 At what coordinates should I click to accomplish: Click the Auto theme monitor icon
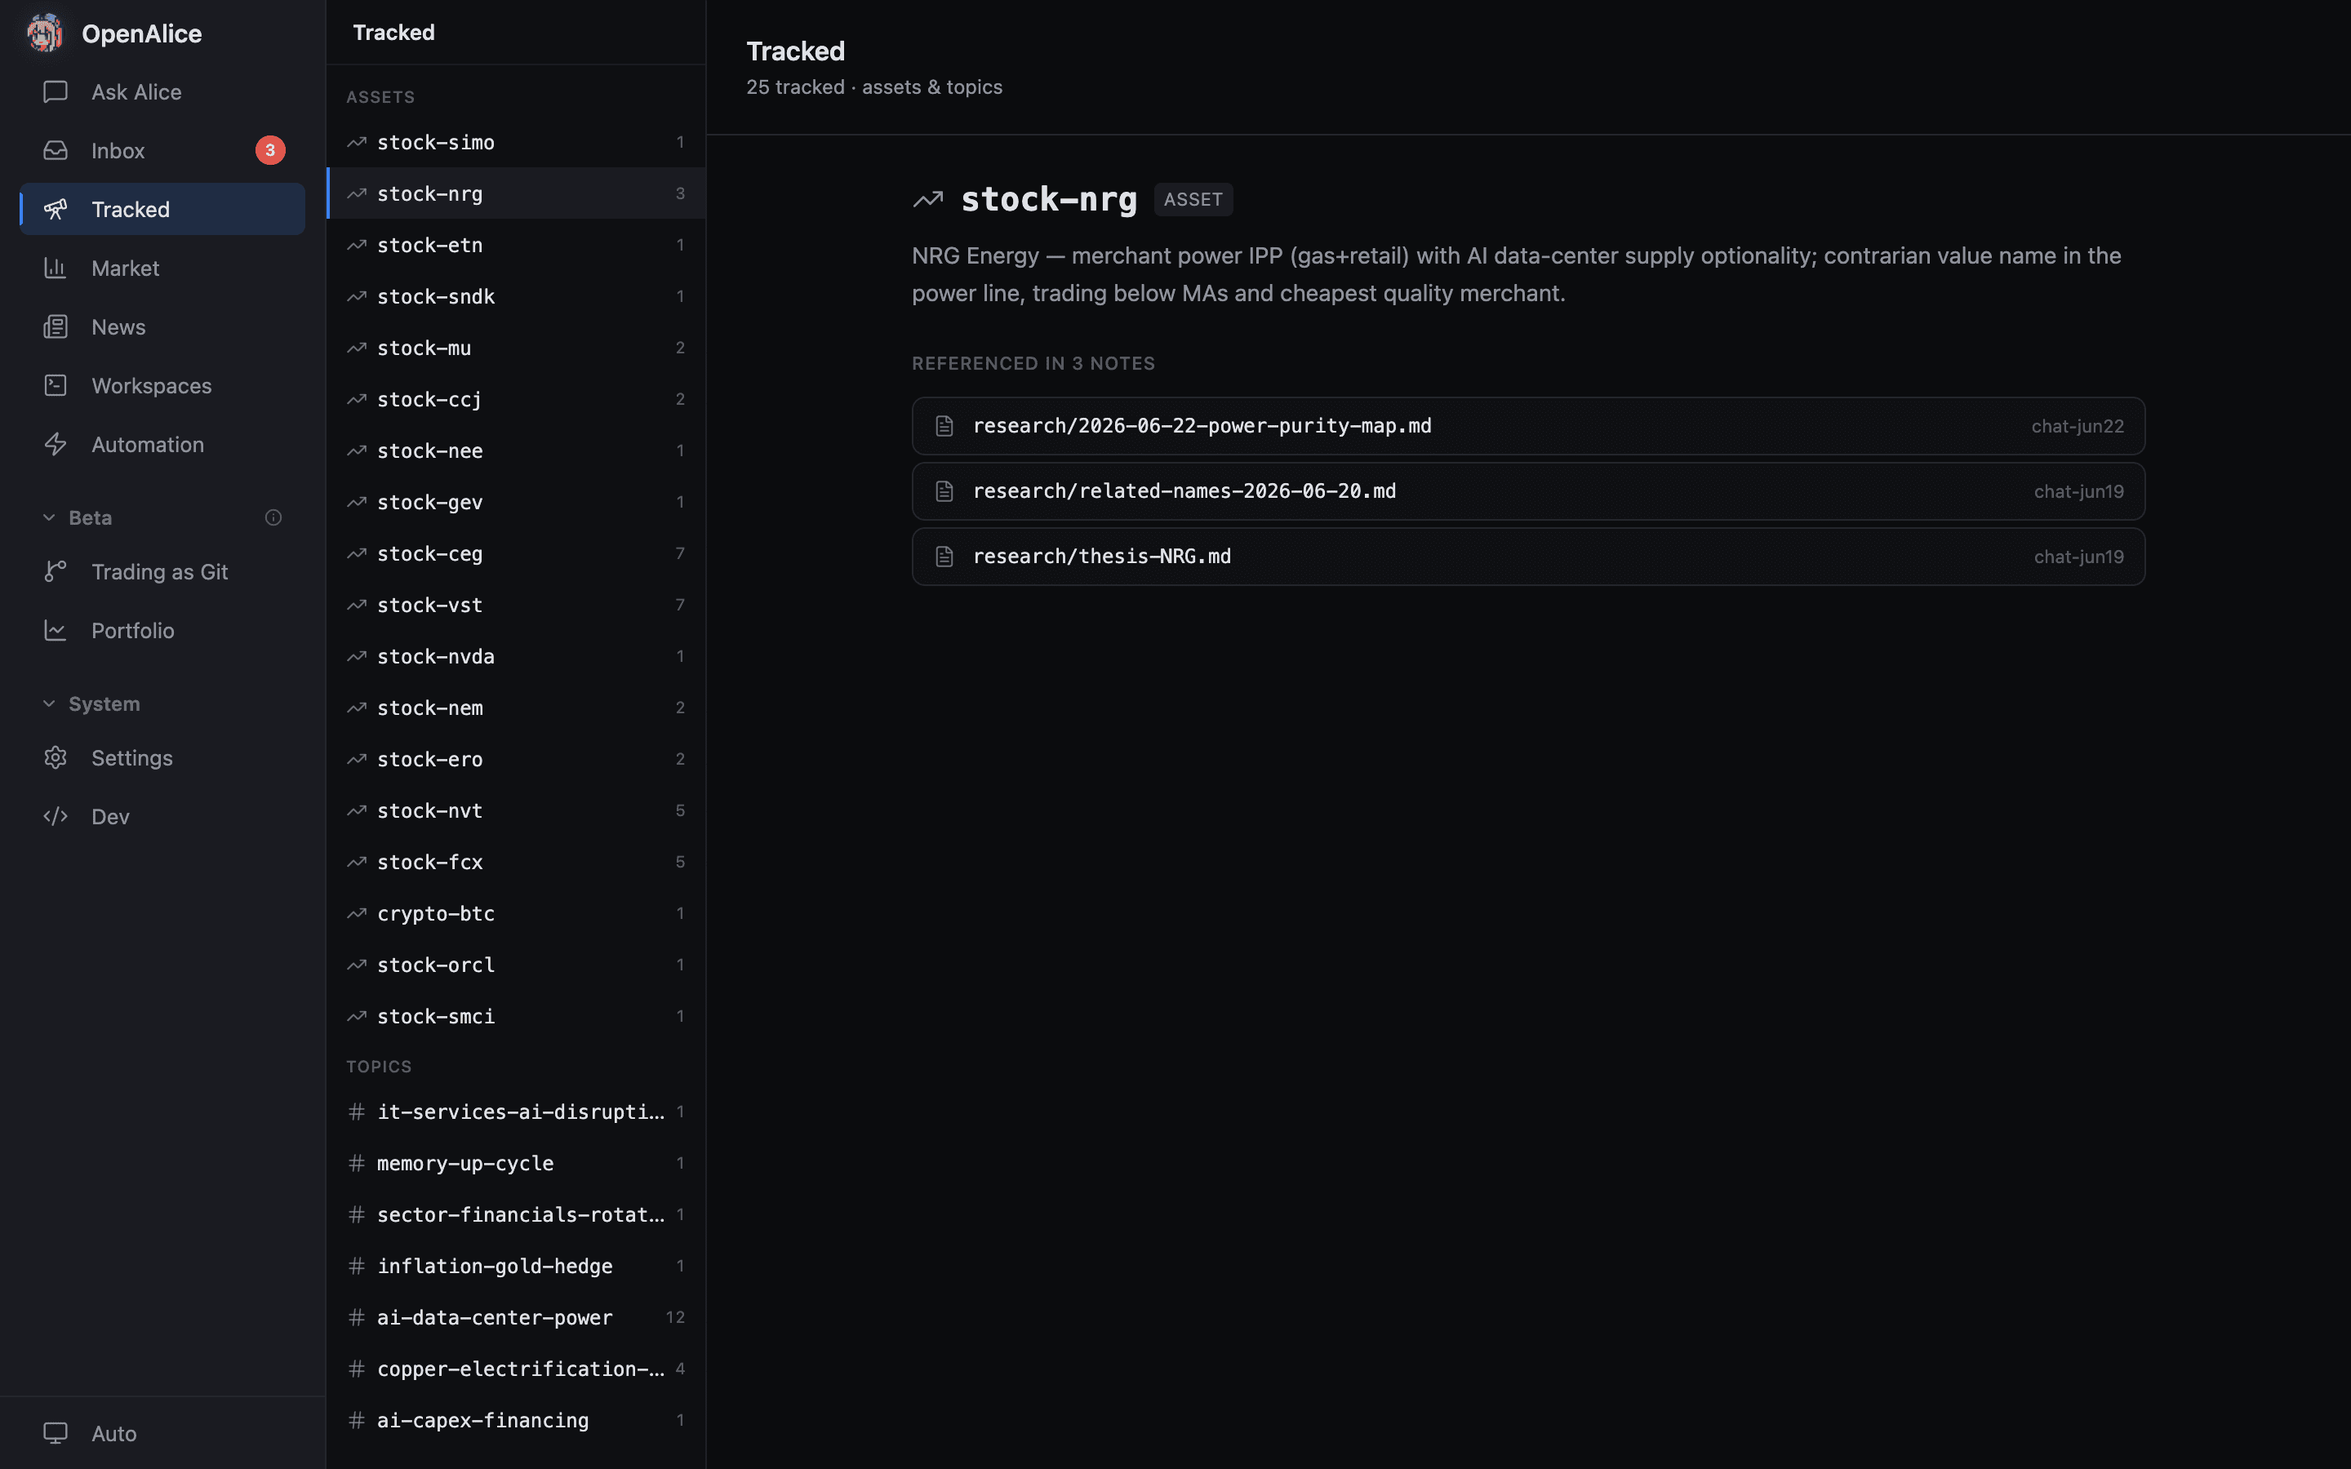pyautogui.click(x=56, y=1433)
